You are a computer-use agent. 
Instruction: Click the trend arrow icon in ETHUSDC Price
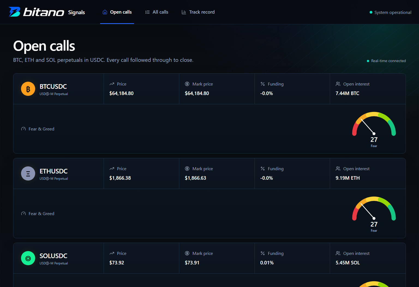point(112,169)
